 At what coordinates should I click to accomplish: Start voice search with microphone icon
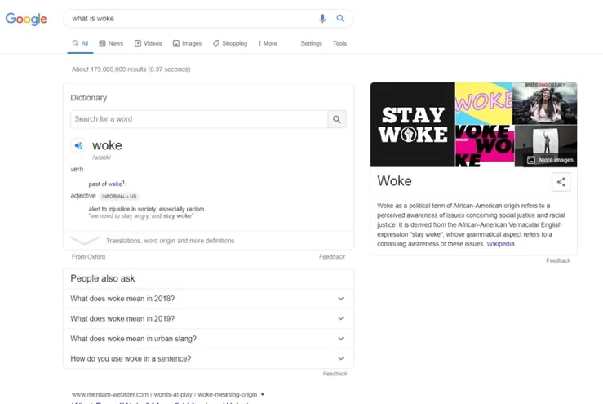[x=322, y=19]
